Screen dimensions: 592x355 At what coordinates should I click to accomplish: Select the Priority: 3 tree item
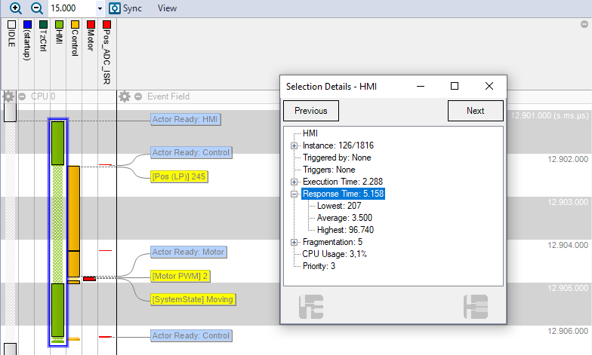click(319, 266)
